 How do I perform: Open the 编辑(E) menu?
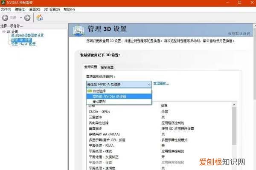[x=20, y=9]
